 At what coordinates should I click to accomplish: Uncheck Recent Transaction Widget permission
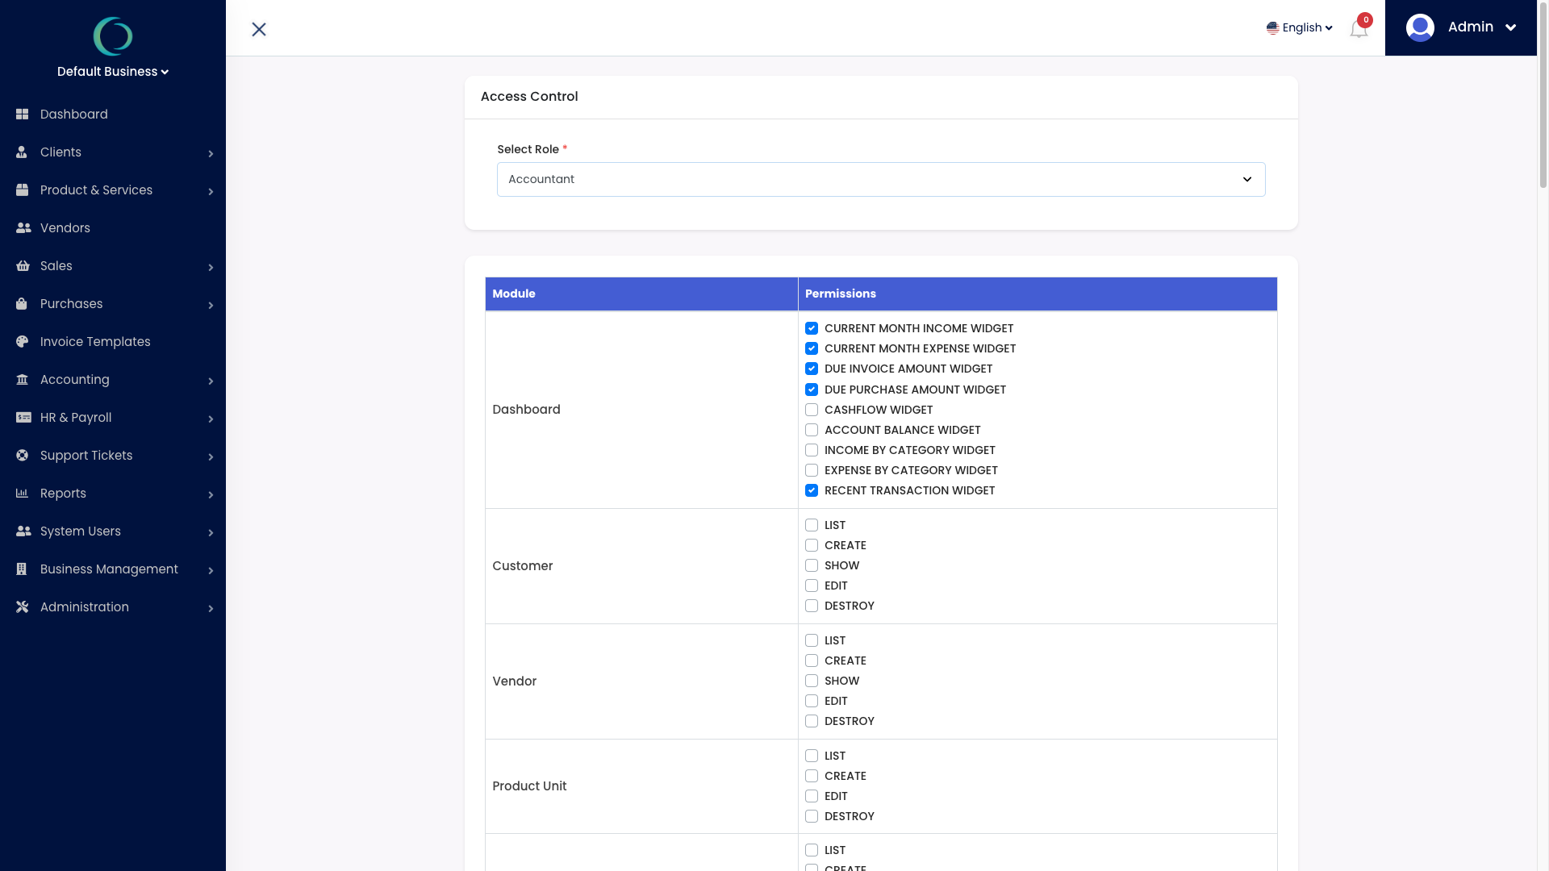pyautogui.click(x=812, y=490)
